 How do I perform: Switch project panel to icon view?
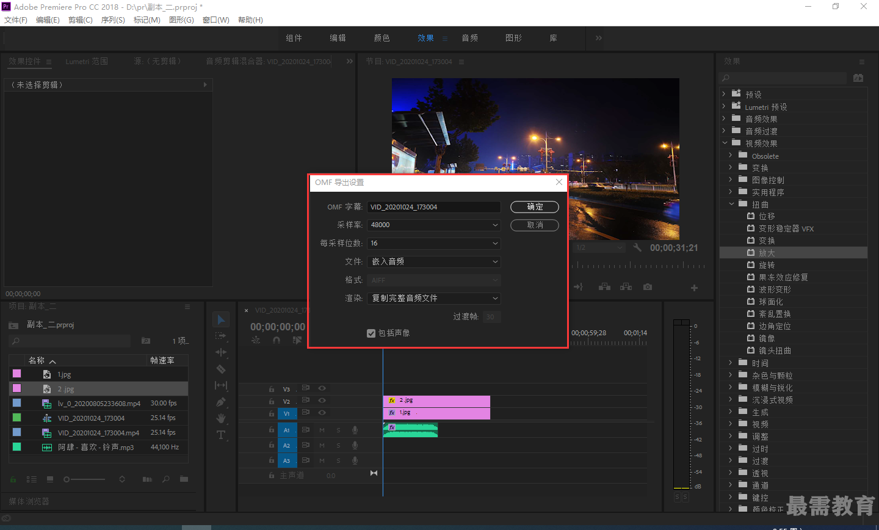tap(50, 479)
